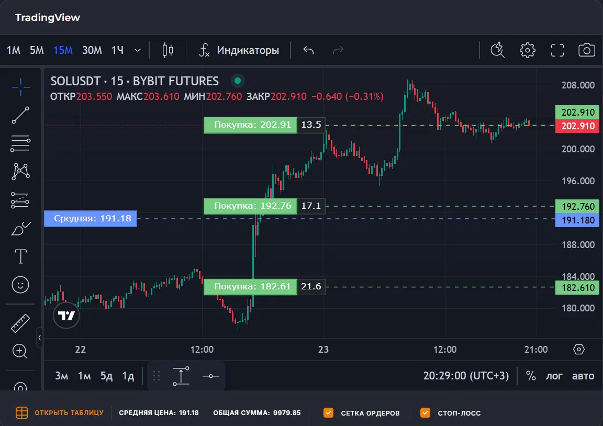Open the candlestick chart type menu

(x=168, y=50)
